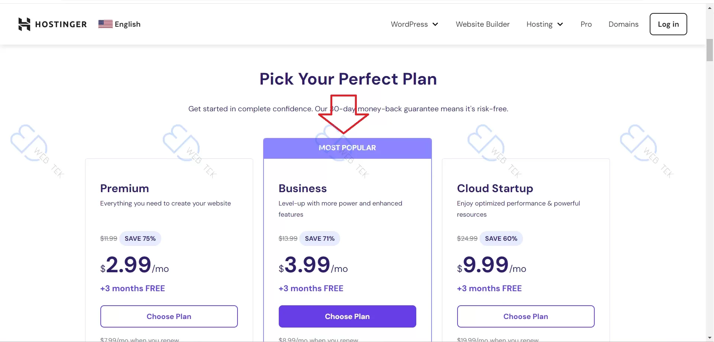
Task: Choose the Business plan
Action: click(347, 316)
